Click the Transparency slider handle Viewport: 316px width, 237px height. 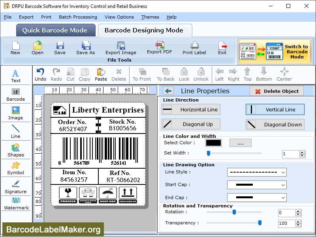coord(260,223)
